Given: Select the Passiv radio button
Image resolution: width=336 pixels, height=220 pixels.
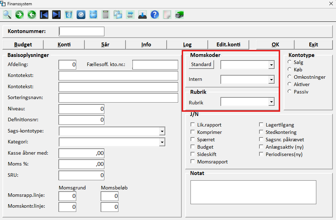Looking at the screenshot, I should [x=290, y=91].
